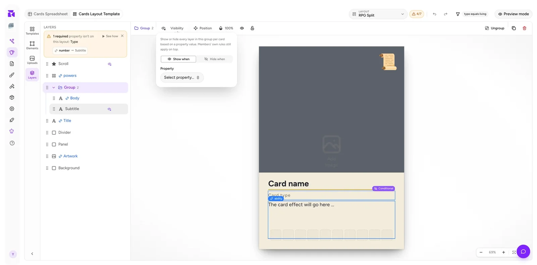Toggle group visibility eye in toolbar

pyautogui.click(x=242, y=28)
